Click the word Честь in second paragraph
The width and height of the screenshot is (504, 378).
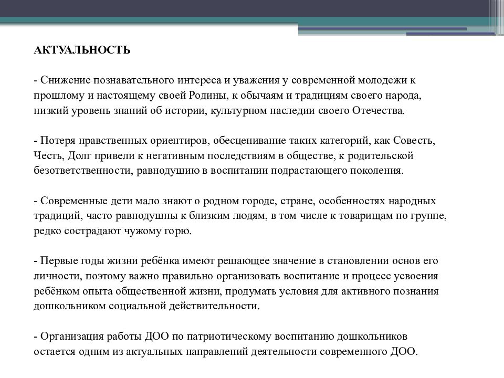(47, 156)
